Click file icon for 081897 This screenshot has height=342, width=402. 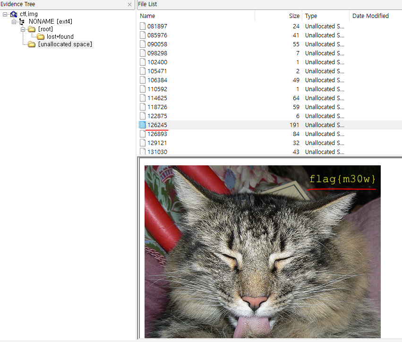click(143, 26)
